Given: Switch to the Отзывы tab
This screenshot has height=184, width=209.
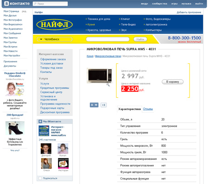Looking at the screenshot, I should tap(148, 109).
